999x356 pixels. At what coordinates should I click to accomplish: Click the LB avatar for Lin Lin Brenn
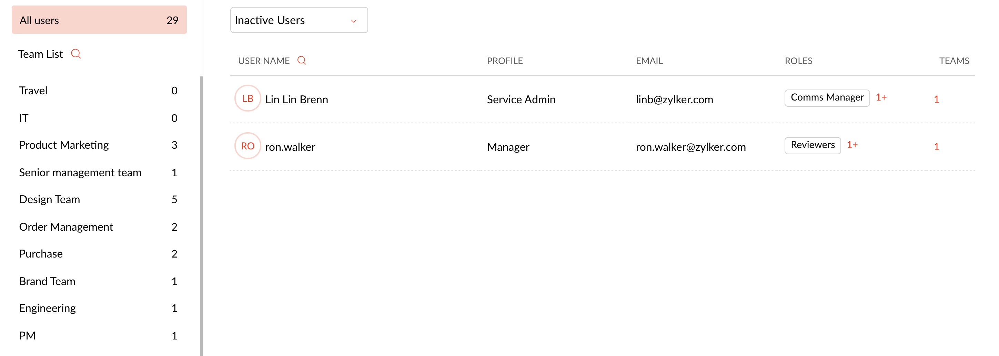click(x=248, y=99)
